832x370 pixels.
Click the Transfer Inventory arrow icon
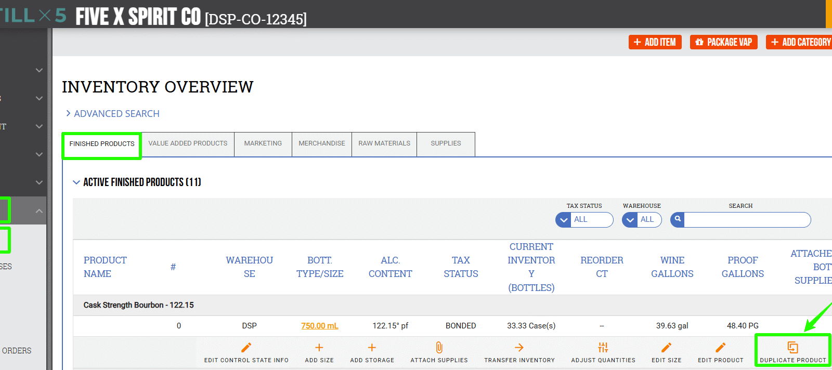tap(519, 348)
